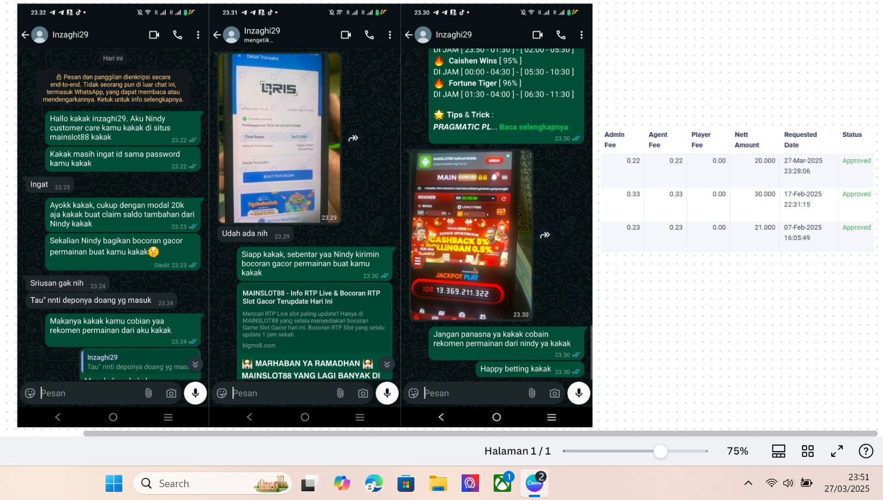
Task: Click the Windows Start button
Action: 114,483
